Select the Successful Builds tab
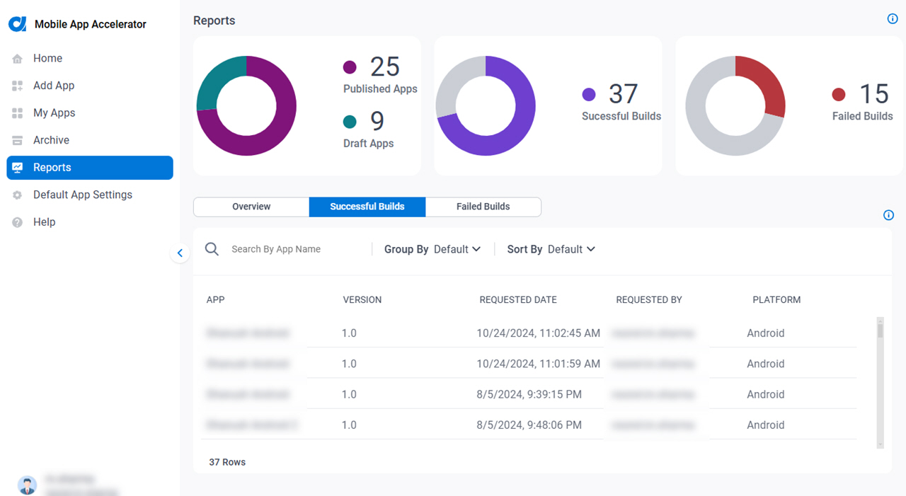This screenshot has width=906, height=496. click(367, 207)
